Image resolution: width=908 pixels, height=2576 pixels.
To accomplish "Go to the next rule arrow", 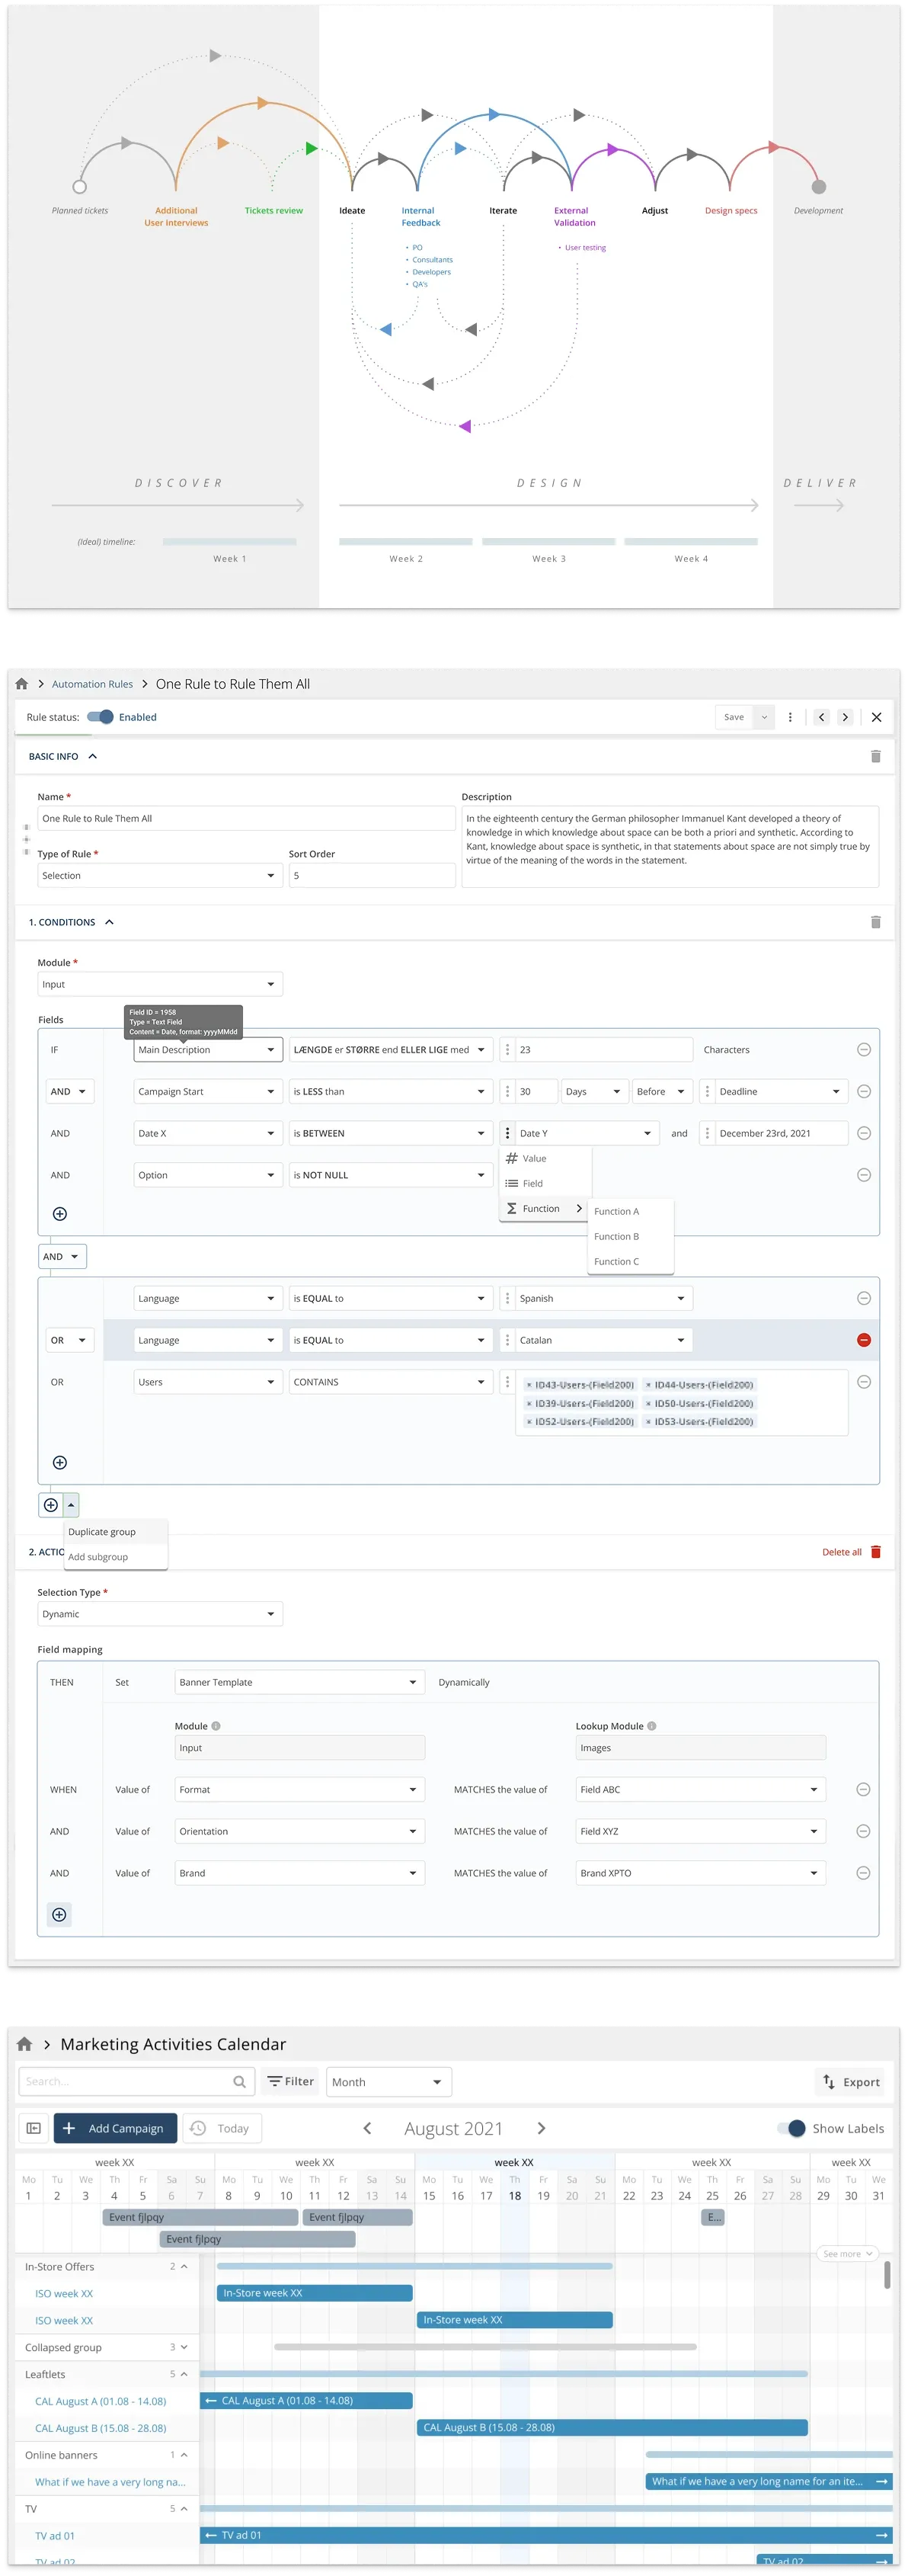I will [x=845, y=717].
